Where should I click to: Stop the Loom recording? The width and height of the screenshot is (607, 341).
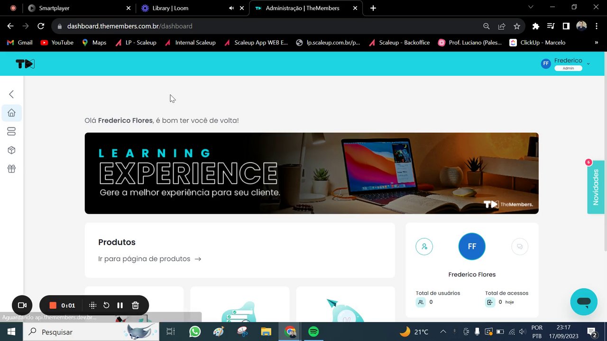tap(53, 305)
